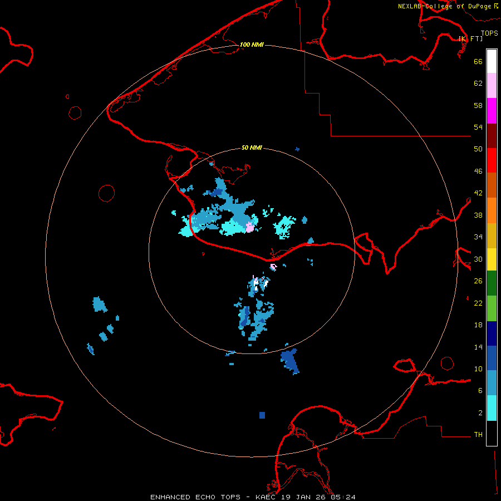This screenshot has width=501, height=501.
Task: Click the 58 legend value
Action: coord(478,105)
